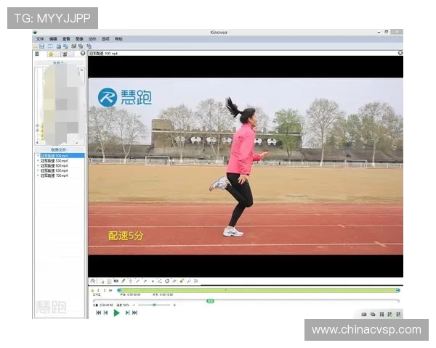Close the left explorer panel
Screen dimensions: 436x348
click(83, 53)
